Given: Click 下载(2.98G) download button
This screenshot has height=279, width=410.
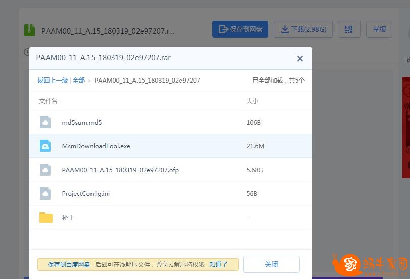Looking at the screenshot, I should coord(303,29).
